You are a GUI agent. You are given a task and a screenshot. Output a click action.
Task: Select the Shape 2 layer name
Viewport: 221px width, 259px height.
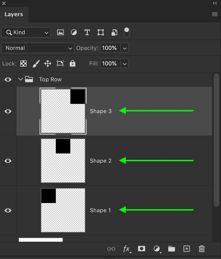tap(101, 161)
